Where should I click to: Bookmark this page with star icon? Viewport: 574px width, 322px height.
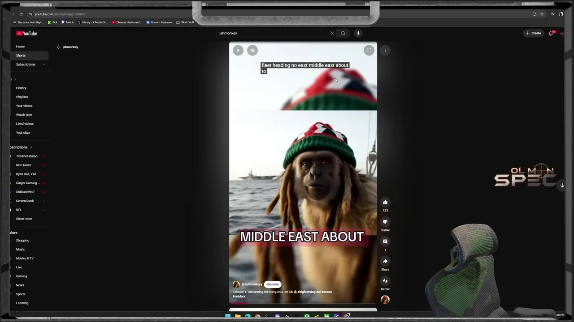coord(541,14)
